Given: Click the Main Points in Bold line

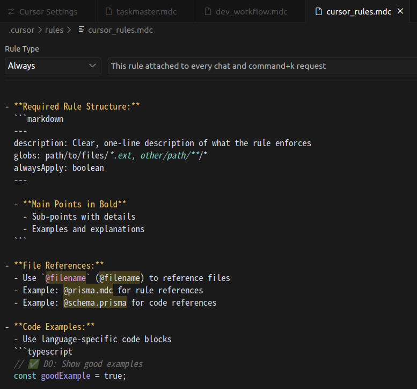Looking at the screenshot, I should tap(70, 205).
